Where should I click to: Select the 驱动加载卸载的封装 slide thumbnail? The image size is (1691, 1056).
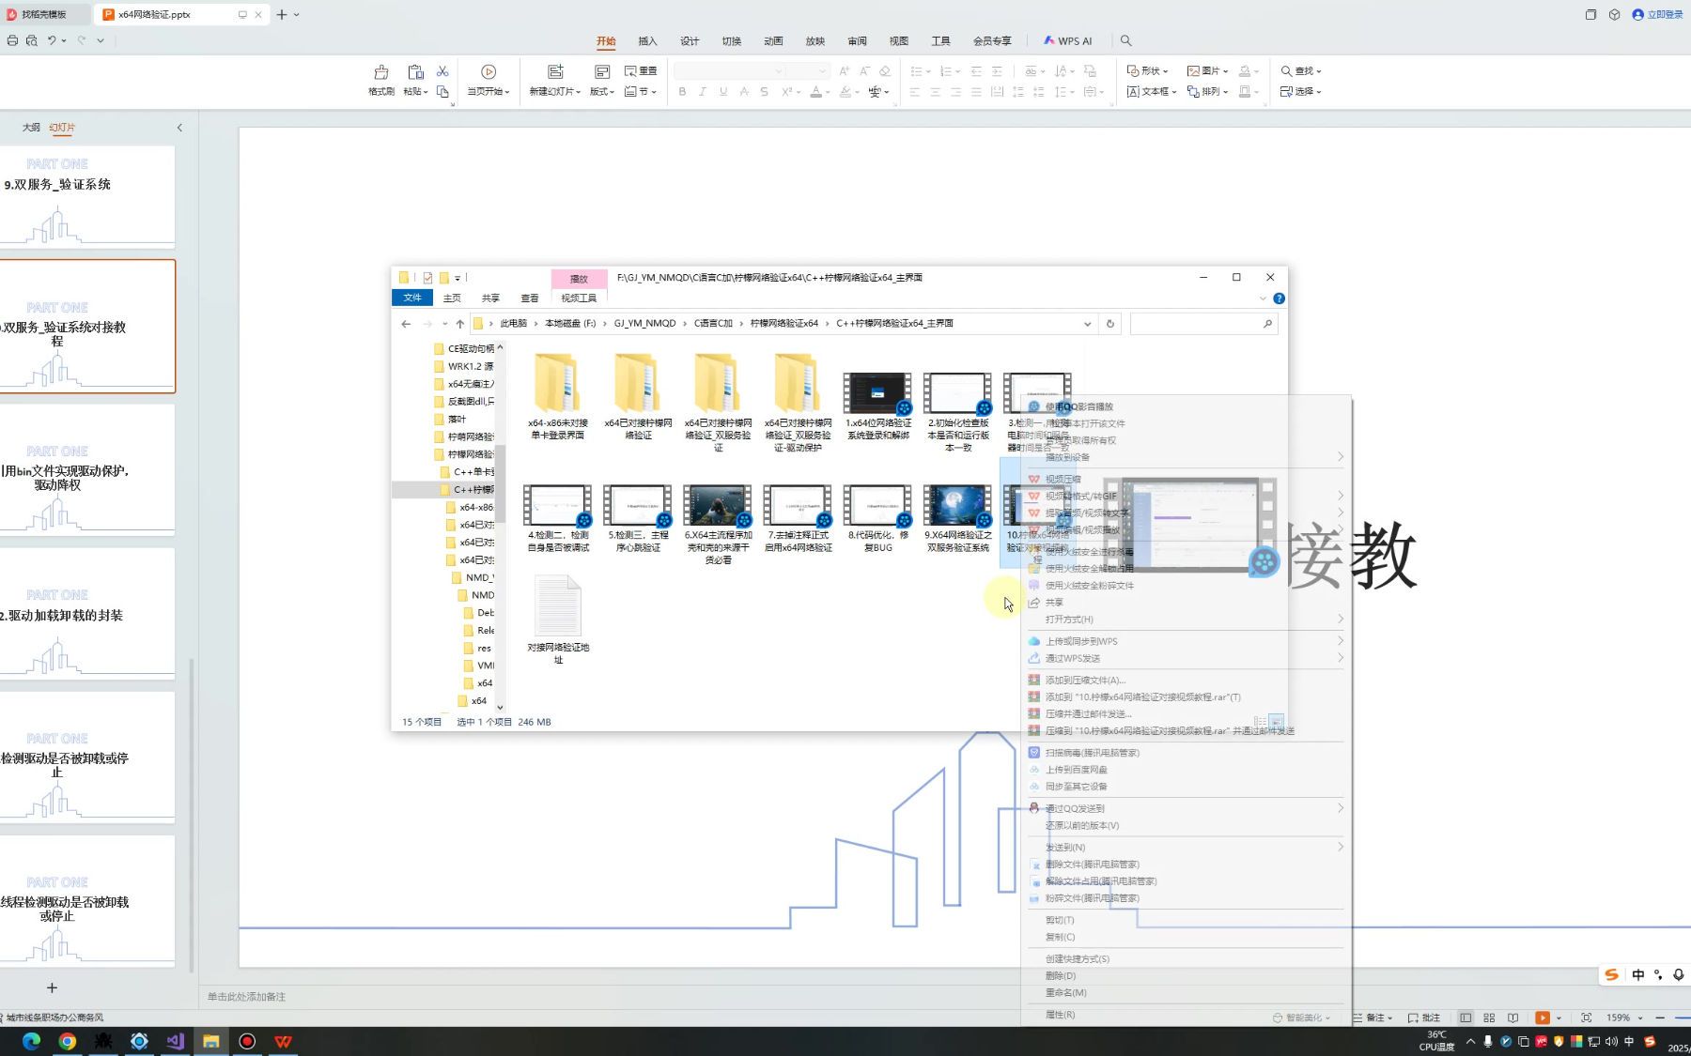[x=87, y=614]
